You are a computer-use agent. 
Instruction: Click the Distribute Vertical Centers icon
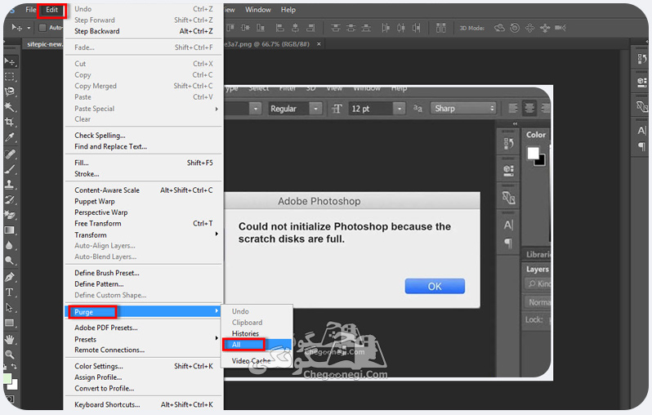[x=351, y=28]
